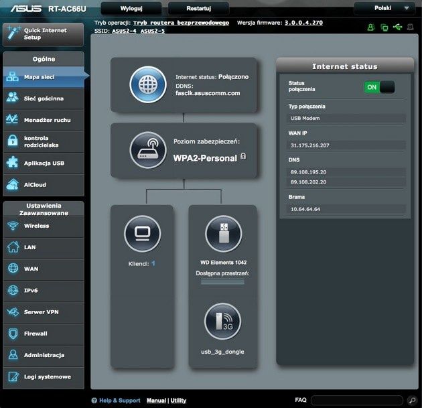Image resolution: width=422 pixels, height=408 pixels.
Task: Click the ASUS logo in the header
Action: point(26,9)
